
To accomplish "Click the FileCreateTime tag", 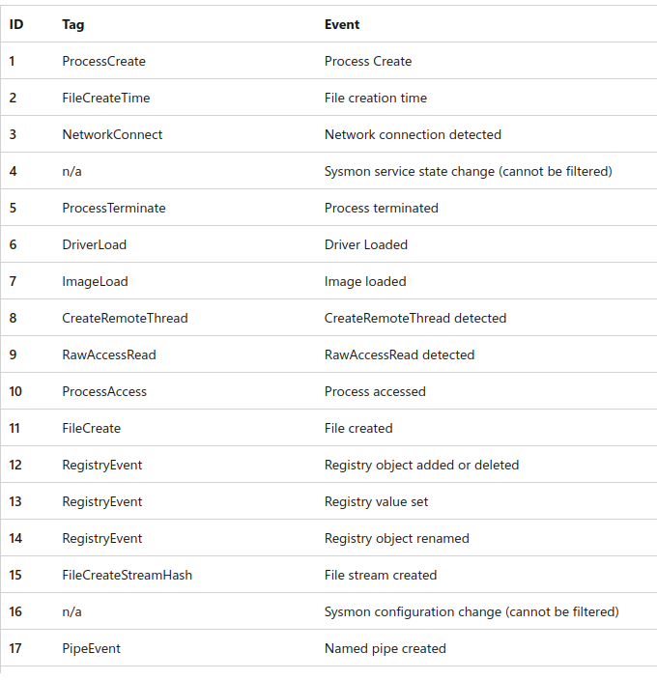I will pos(105,98).
